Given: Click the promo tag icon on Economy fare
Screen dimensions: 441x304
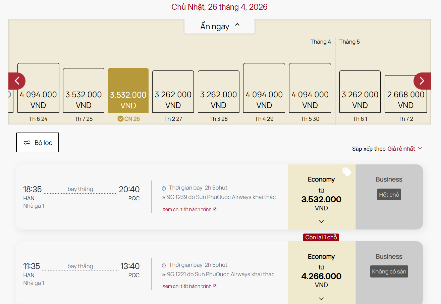Looking at the screenshot, I should pyautogui.click(x=347, y=172).
